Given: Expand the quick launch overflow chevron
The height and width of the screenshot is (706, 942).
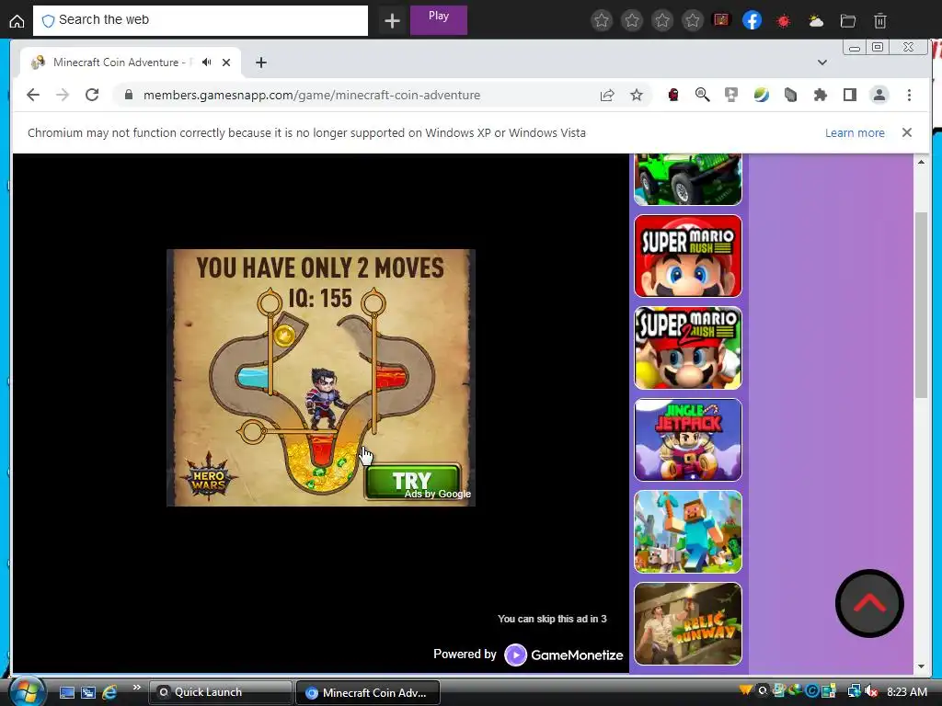Looking at the screenshot, I should [136, 688].
